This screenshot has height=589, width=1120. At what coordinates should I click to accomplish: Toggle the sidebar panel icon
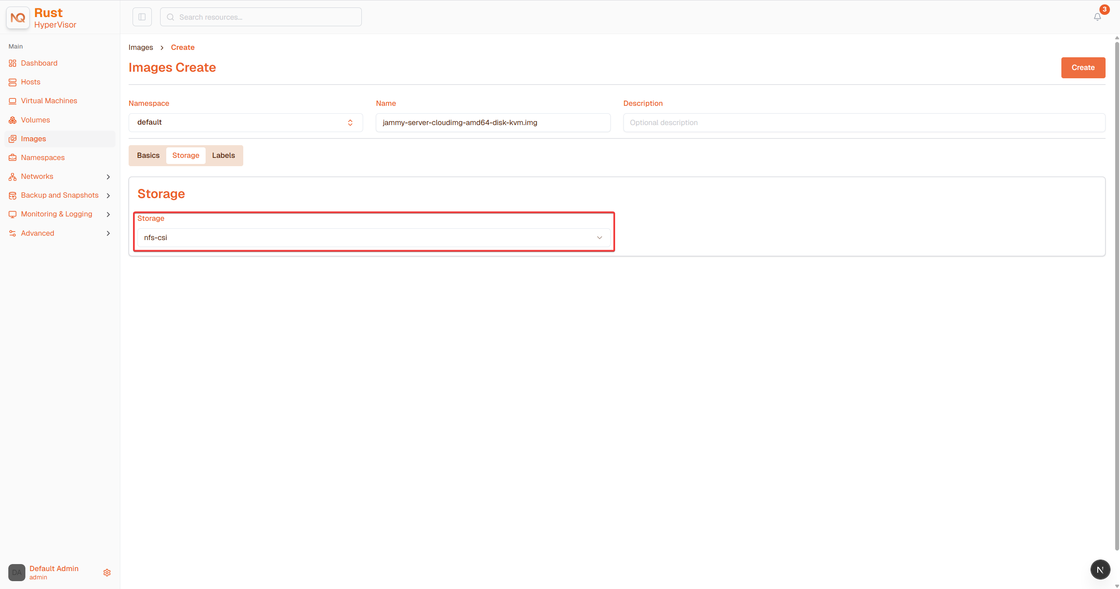pos(142,17)
